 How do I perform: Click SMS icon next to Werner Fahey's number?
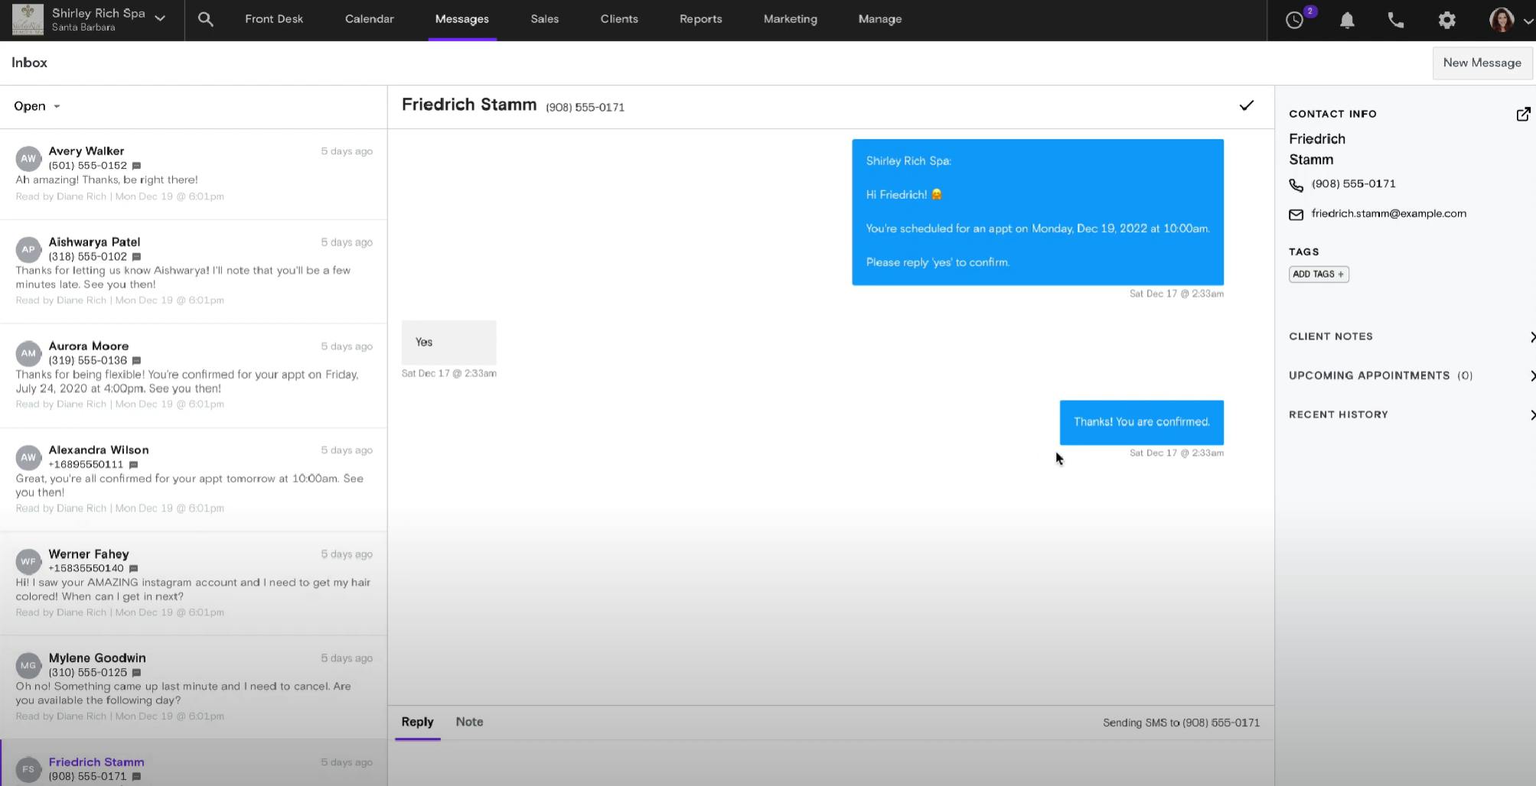[133, 569]
